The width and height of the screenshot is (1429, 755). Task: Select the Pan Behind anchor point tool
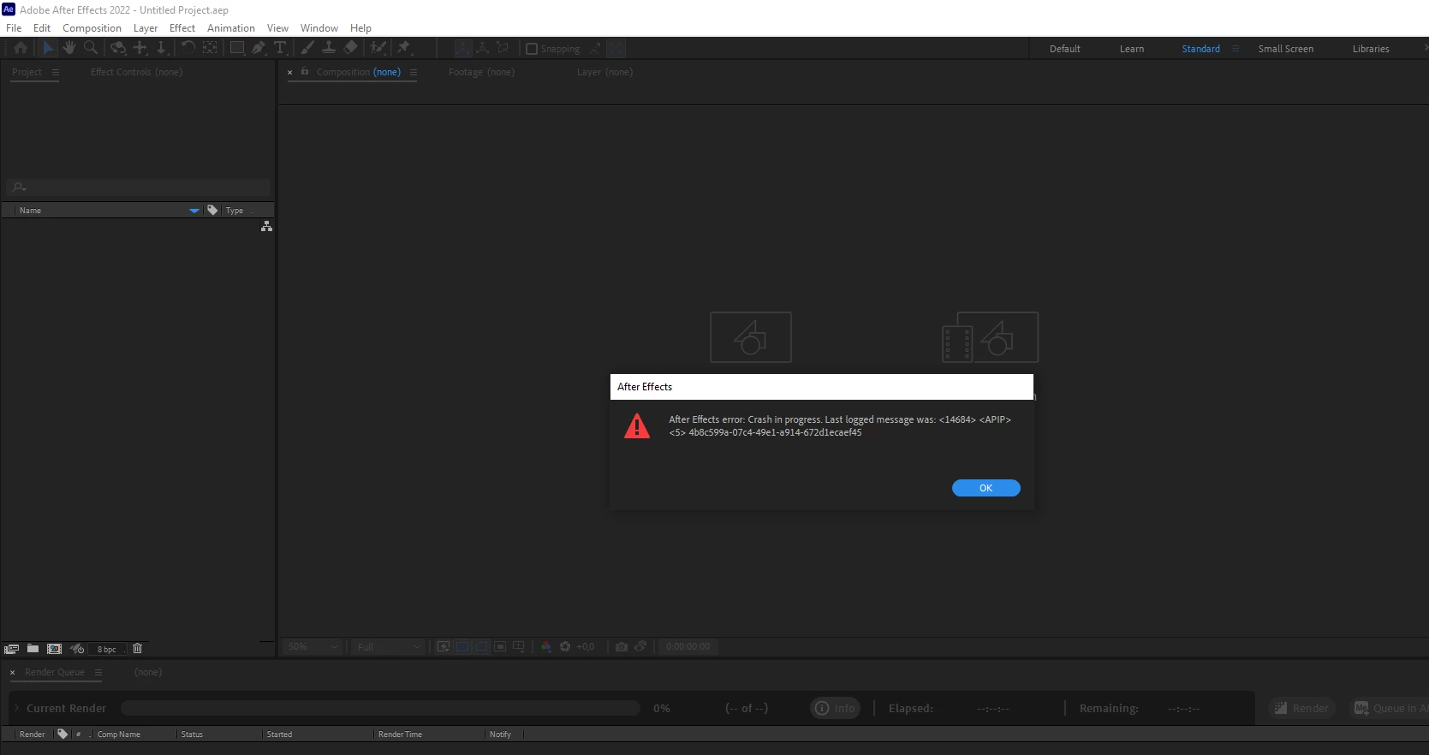(210, 48)
